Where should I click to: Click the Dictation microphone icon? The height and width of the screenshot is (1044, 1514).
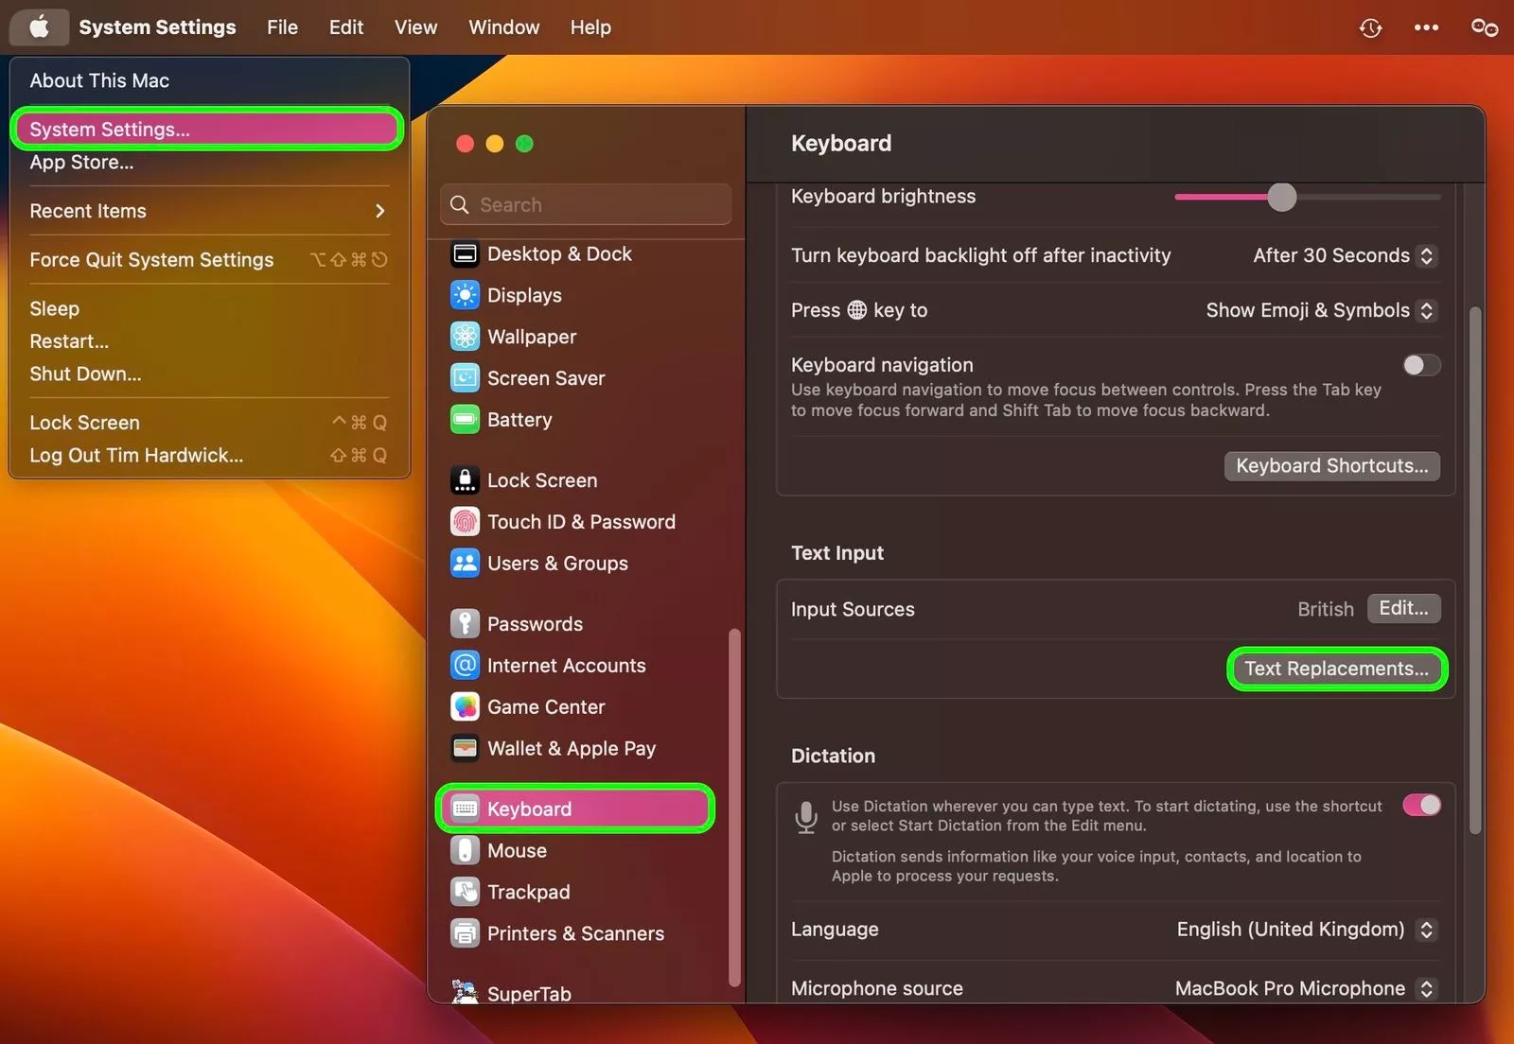tap(806, 817)
